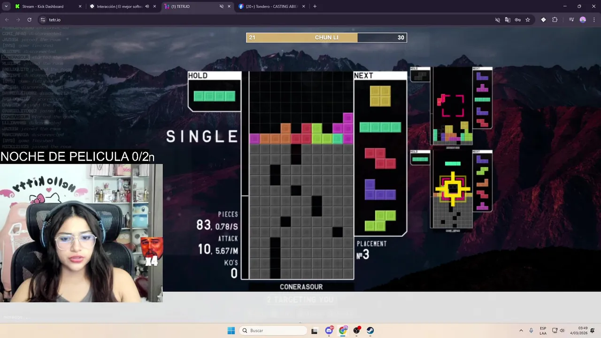Click the SINGLE line clear text
Viewport: 601px width, 338px height.
coord(202,137)
